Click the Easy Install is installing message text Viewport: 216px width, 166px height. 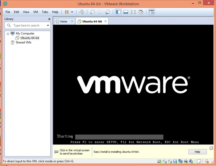[116, 152]
